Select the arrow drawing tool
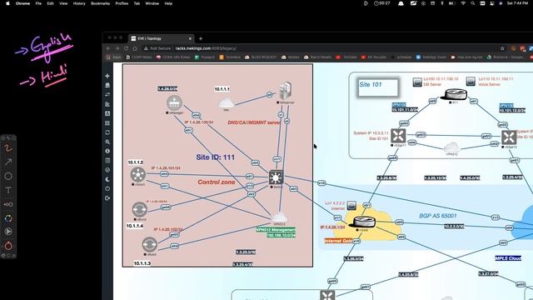 pyautogui.click(x=8, y=162)
